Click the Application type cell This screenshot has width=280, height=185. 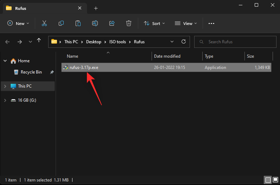coord(215,68)
